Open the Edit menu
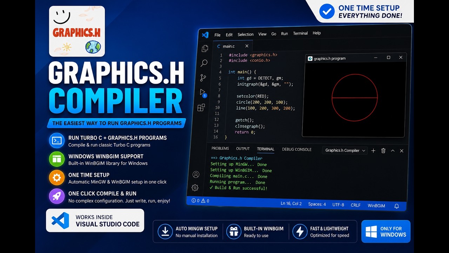Image resolution: width=449 pixels, height=253 pixels. [229, 35]
